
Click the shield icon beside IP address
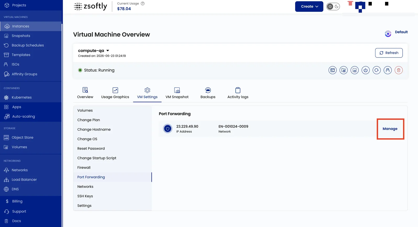[x=168, y=129]
